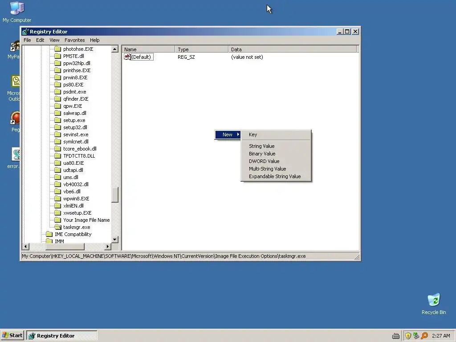Click the IME Compatibility folder icon
This screenshot has width=456, height=342.
pyautogui.click(x=49, y=234)
